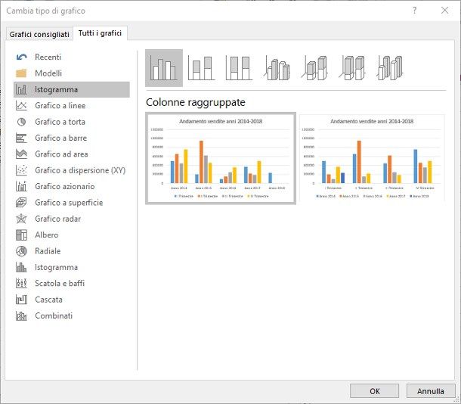Pick Grafico azionario label
Image resolution: width=461 pixels, height=404 pixels.
tap(65, 186)
